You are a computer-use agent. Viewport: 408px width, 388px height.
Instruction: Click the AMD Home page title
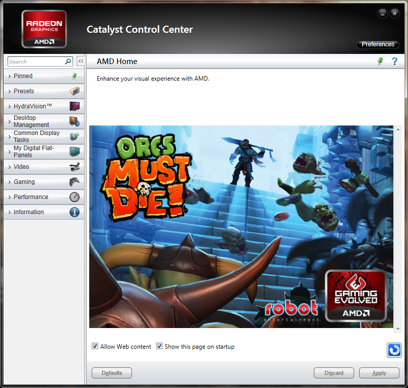[x=117, y=61]
